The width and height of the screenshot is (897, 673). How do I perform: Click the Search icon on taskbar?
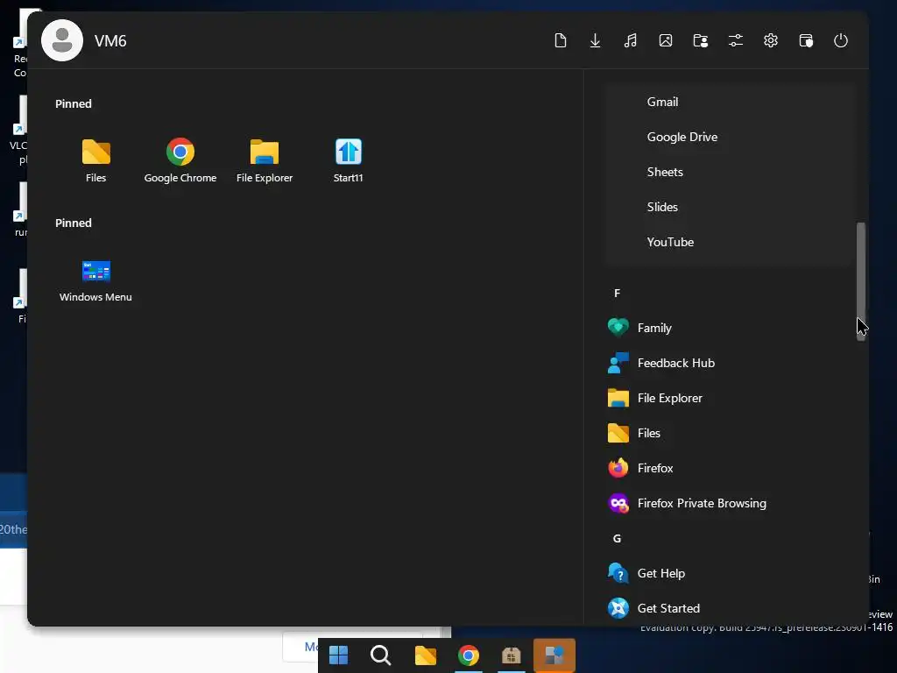pos(380,655)
